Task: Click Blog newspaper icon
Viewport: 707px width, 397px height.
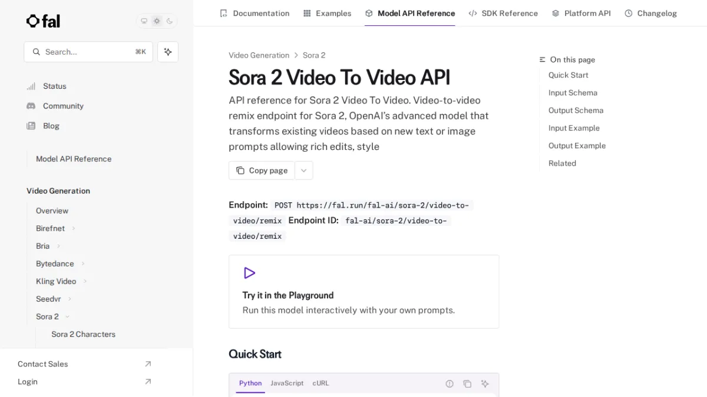Action: tap(31, 126)
